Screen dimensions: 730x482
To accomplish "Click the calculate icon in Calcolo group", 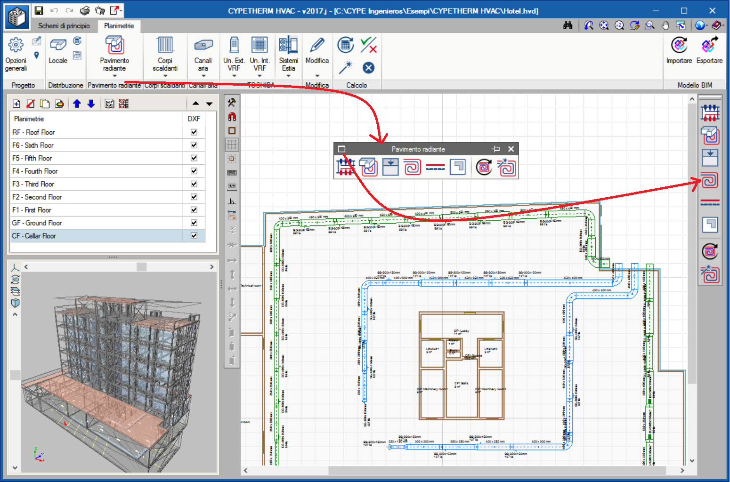I will tap(346, 45).
